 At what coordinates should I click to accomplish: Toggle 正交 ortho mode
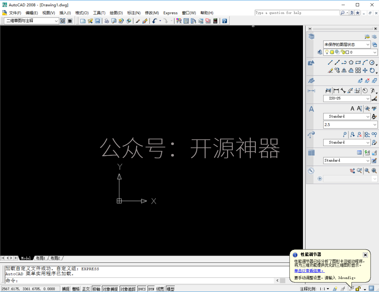tap(86, 289)
